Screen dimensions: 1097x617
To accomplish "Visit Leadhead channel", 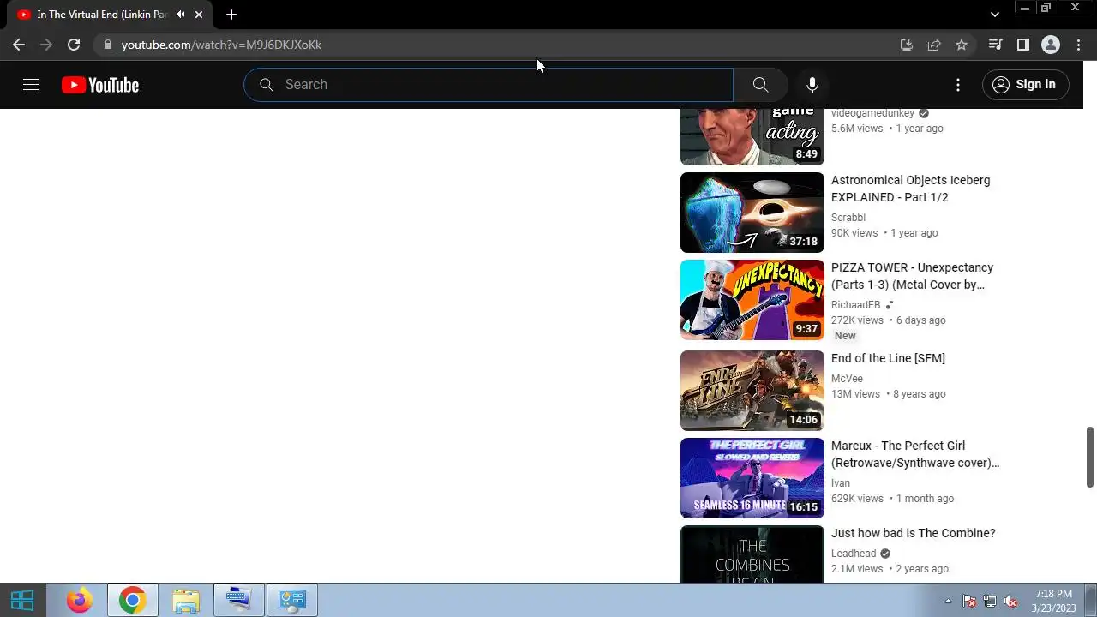I will point(854,554).
